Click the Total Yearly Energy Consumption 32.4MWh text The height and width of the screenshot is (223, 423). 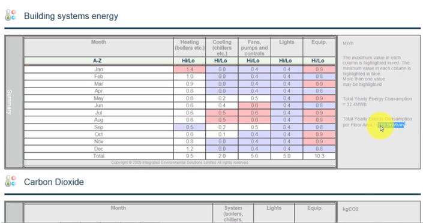pos(377,102)
